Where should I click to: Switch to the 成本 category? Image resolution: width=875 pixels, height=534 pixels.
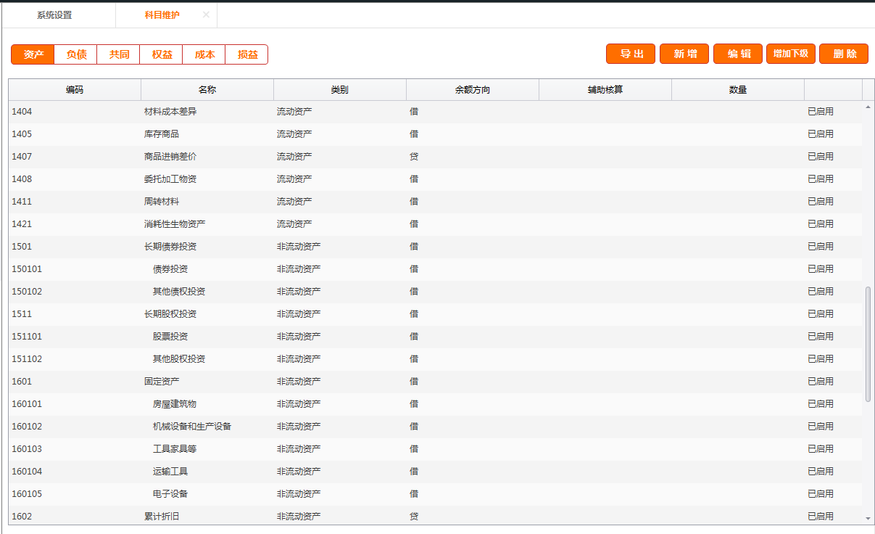(x=204, y=54)
